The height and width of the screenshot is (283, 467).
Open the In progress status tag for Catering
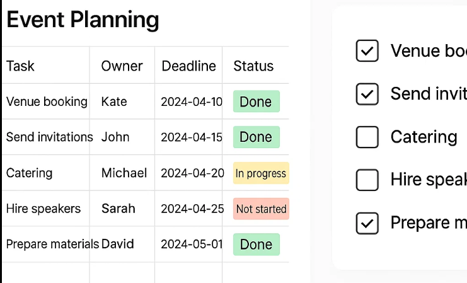point(261,173)
